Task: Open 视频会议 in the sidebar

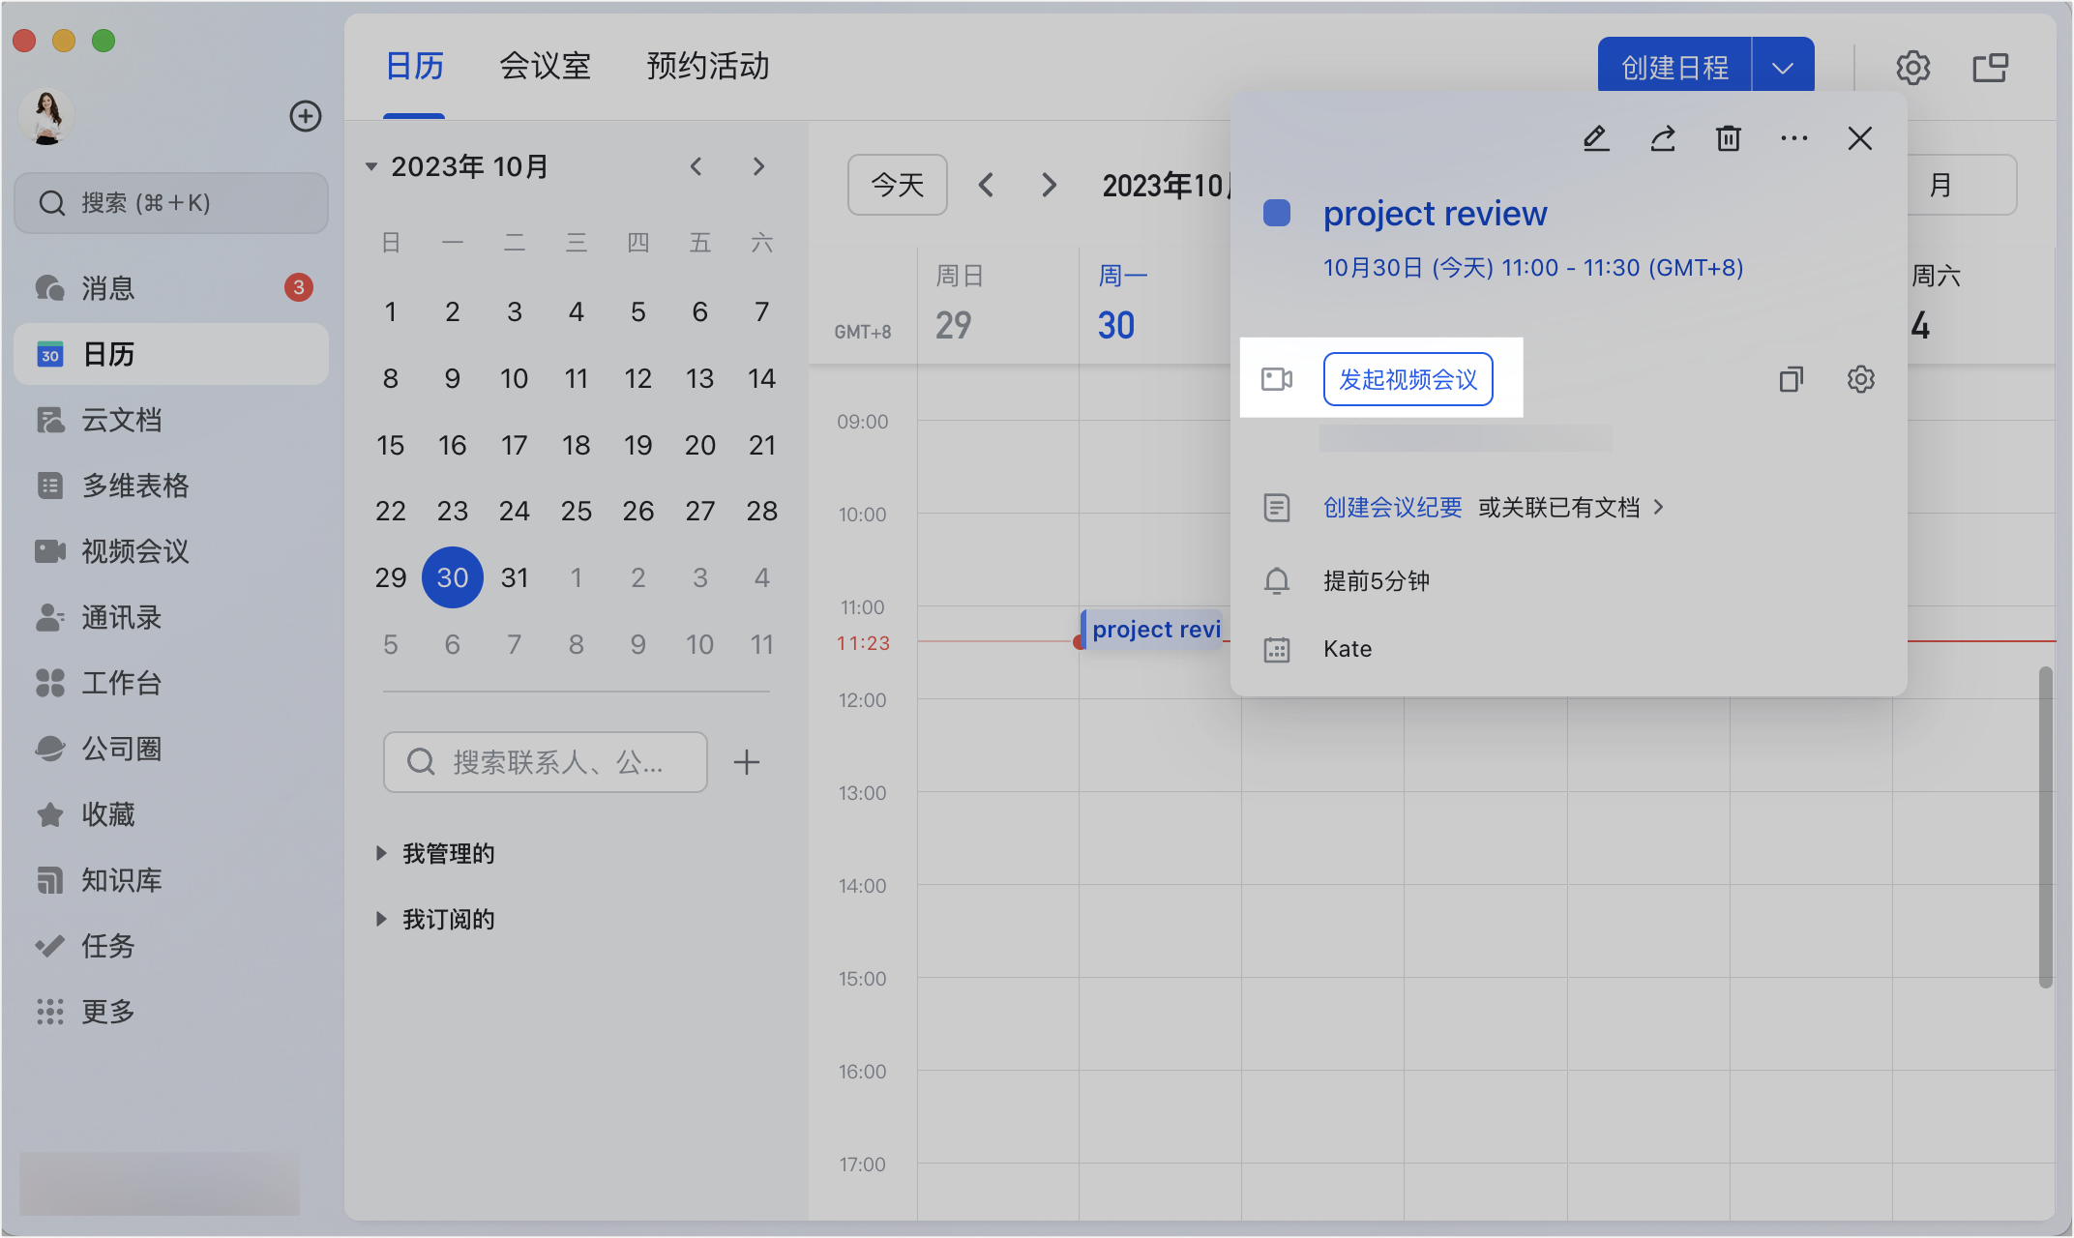Action: point(171,551)
